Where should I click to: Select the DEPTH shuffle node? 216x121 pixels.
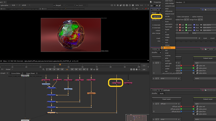pos(128,83)
